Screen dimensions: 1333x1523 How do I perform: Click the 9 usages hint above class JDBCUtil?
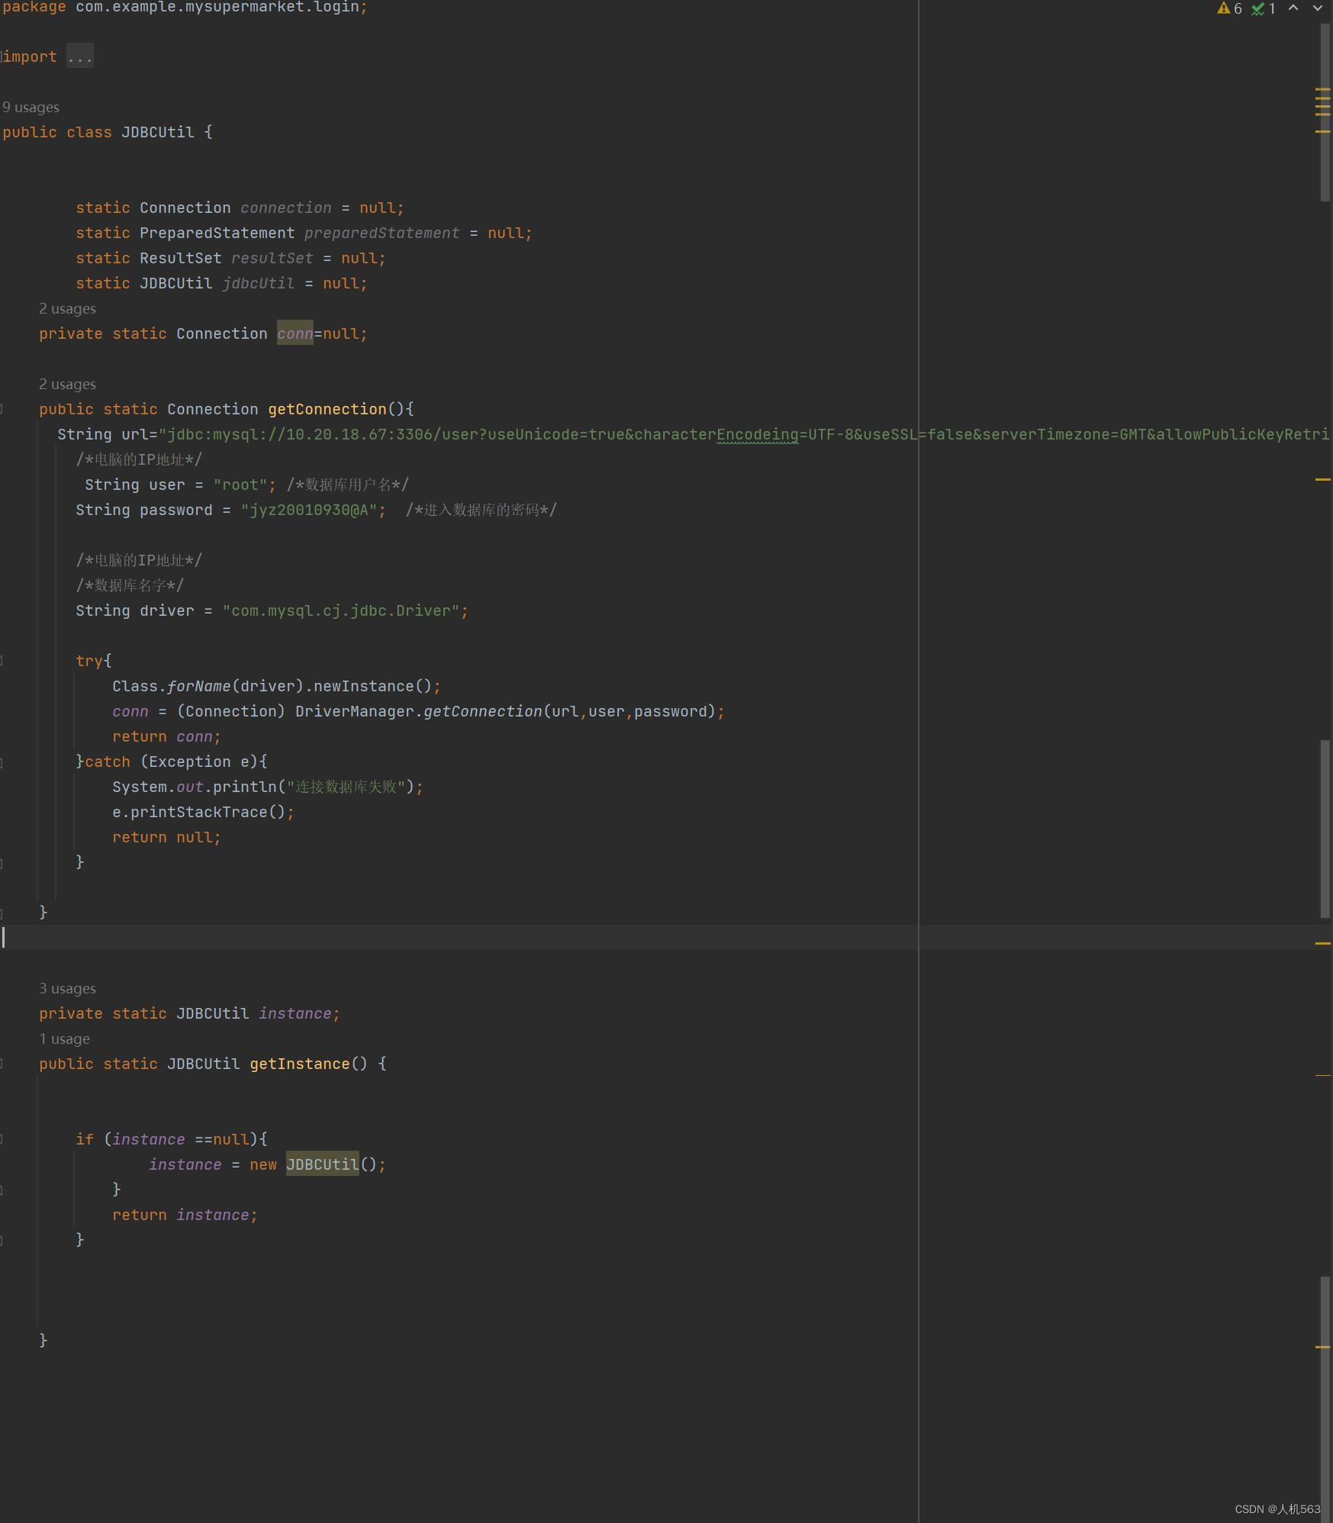pyautogui.click(x=31, y=107)
